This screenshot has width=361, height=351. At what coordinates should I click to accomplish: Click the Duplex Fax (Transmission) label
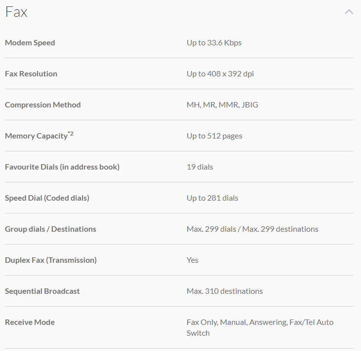51,260
